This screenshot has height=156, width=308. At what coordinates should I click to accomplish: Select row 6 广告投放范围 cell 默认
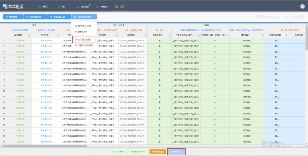(x=277, y=68)
